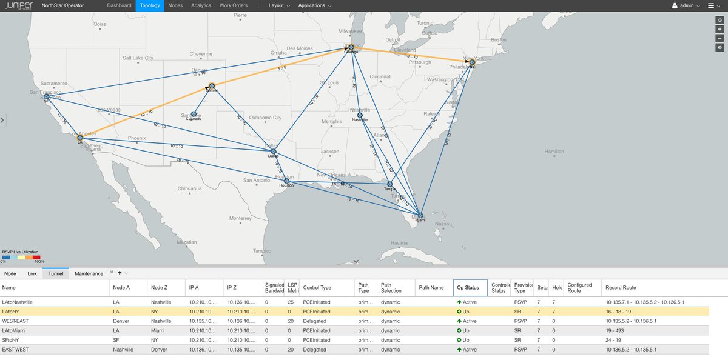Expand the left side panel arrow
728x360 pixels.
2,120
